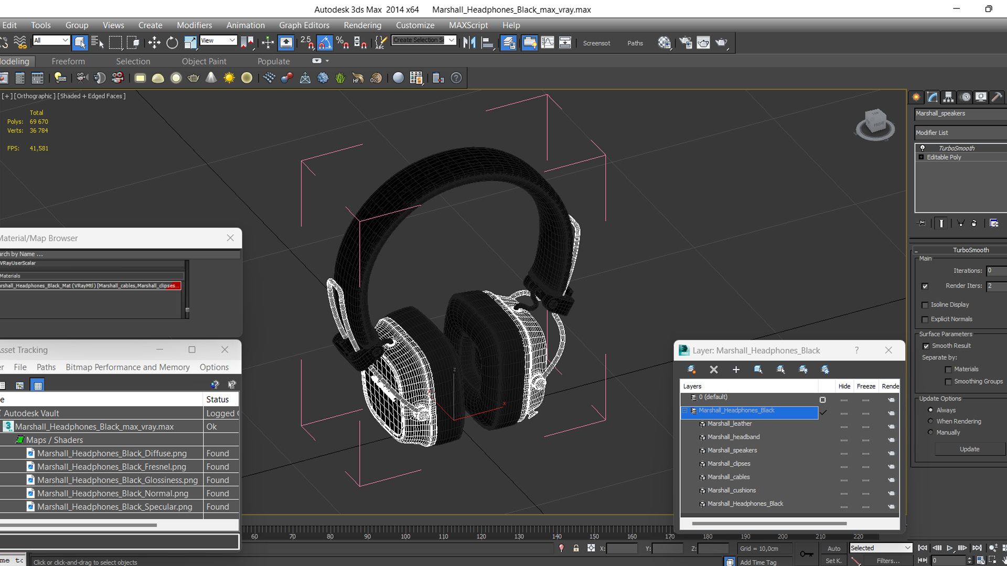This screenshot has width=1007, height=566.
Task: Select When Rendering update option
Action: pos(931,421)
